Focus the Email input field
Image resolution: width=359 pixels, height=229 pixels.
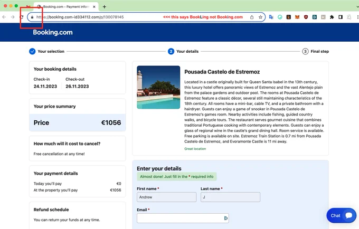pos(183,218)
